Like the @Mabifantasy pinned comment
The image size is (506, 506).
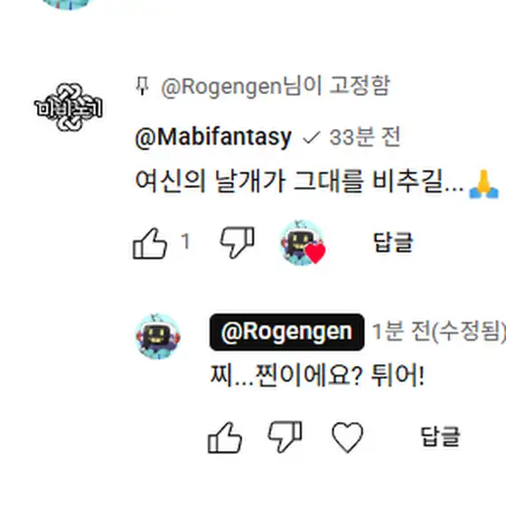coord(150,244)
